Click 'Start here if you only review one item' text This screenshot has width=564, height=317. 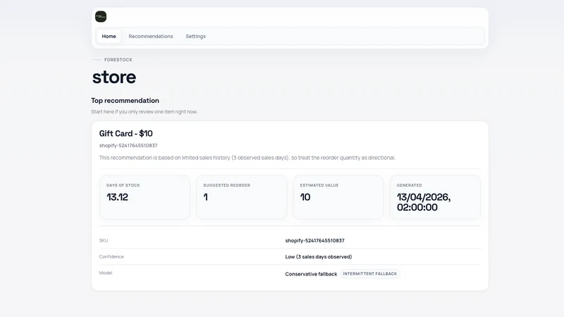[144, 112]
